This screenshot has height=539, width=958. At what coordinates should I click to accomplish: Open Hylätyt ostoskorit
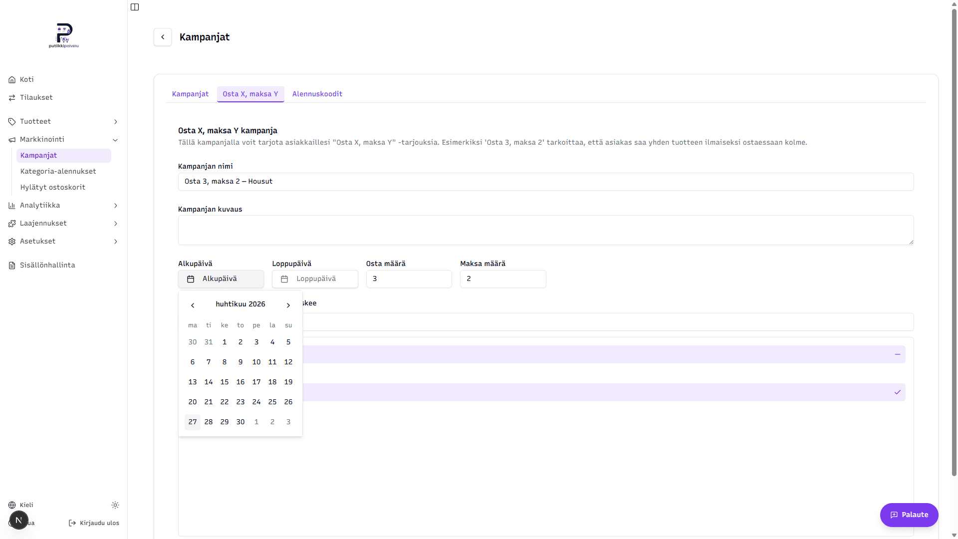pos(52,187)
